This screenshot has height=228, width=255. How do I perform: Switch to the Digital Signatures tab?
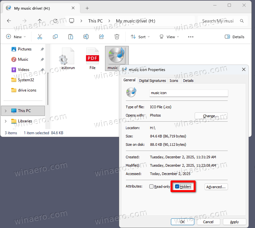tap(152, 81)
